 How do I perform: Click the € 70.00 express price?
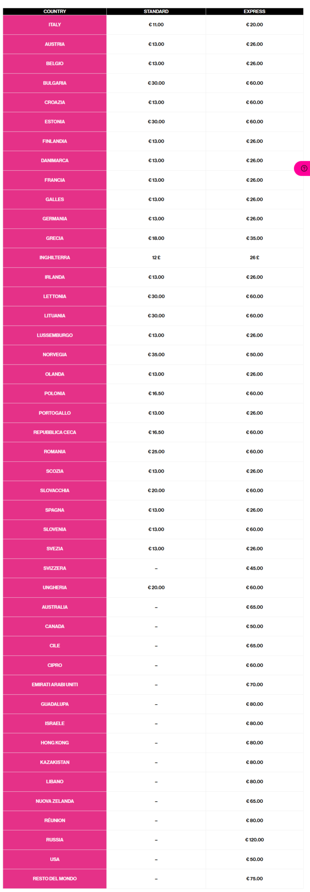pyautogui.click(x=254, y=684)
